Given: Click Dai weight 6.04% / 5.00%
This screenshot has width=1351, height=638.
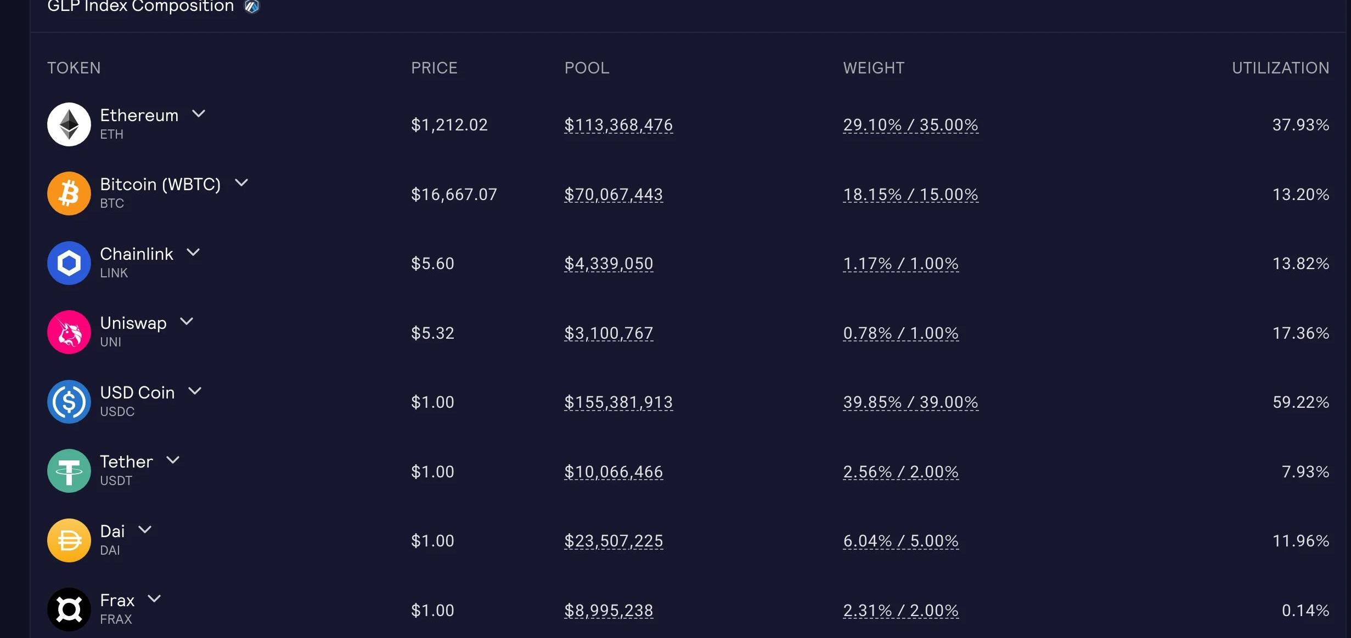Looking at the screenshot, I should click(x=900, y=541).
